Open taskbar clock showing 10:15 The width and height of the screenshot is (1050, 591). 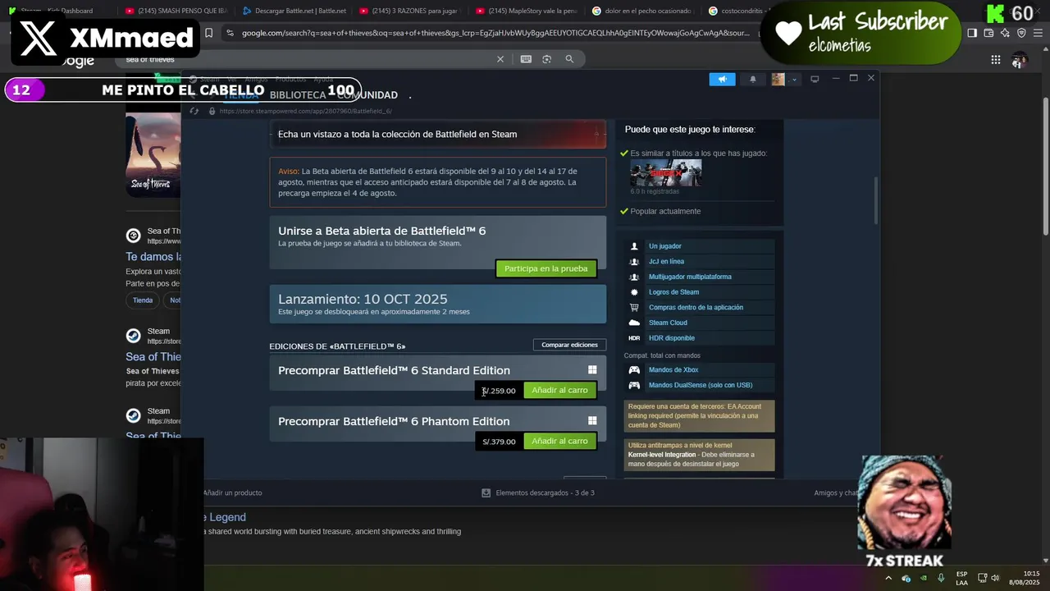pyautogui.click(x=1025, y=578)
